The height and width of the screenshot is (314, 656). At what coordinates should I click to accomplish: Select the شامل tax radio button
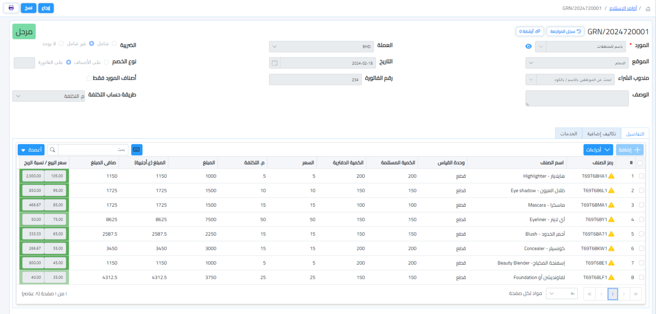(114, 44)
